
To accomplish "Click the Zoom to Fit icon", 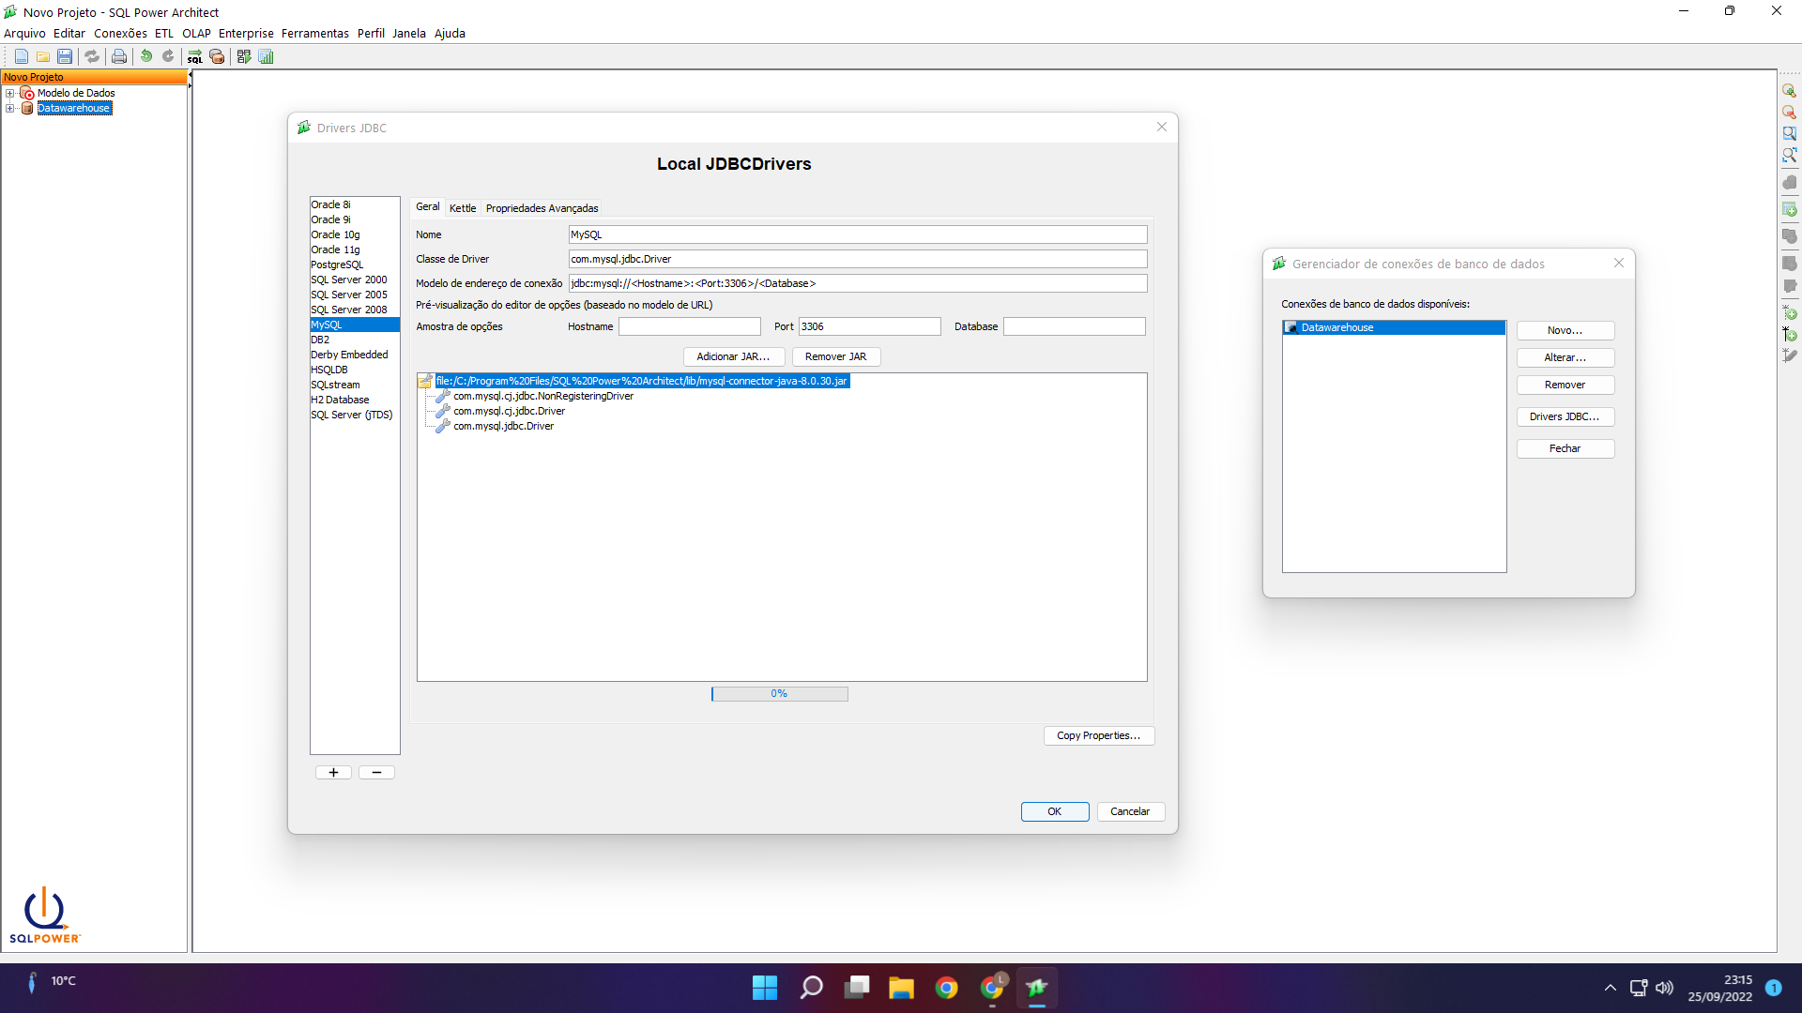I will point(1790,155).
